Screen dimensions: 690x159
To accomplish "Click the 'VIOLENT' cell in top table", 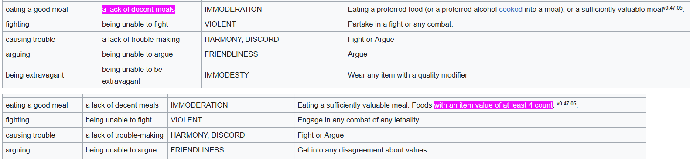I will click(220, 24).
